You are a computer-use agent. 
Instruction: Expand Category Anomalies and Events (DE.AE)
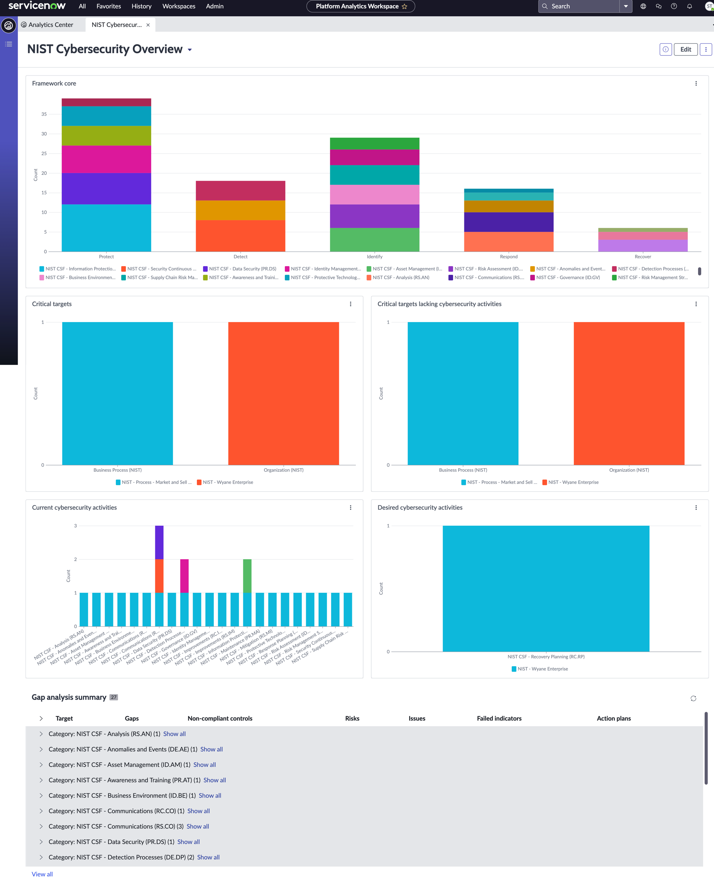pyautogui.click(x=41, y=749)
